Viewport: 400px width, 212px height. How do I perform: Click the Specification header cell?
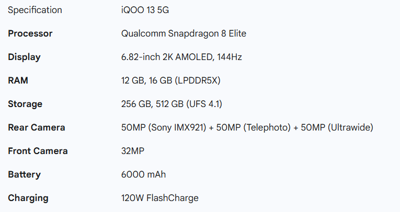35,10
